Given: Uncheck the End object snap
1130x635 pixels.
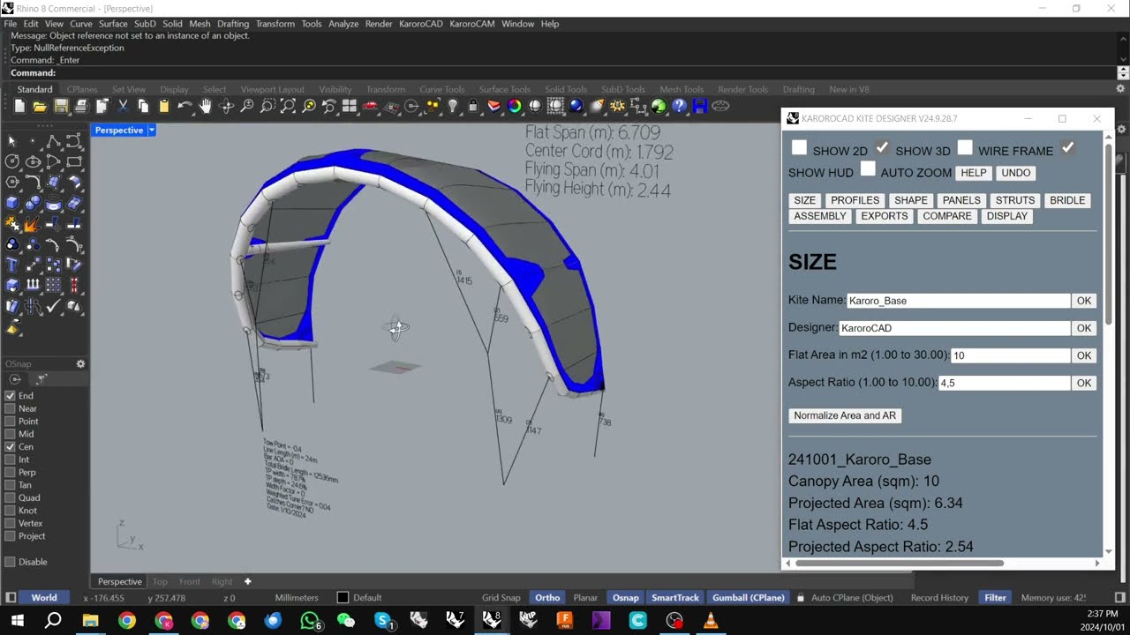Looking at the screenshot, I should (11, 396).
